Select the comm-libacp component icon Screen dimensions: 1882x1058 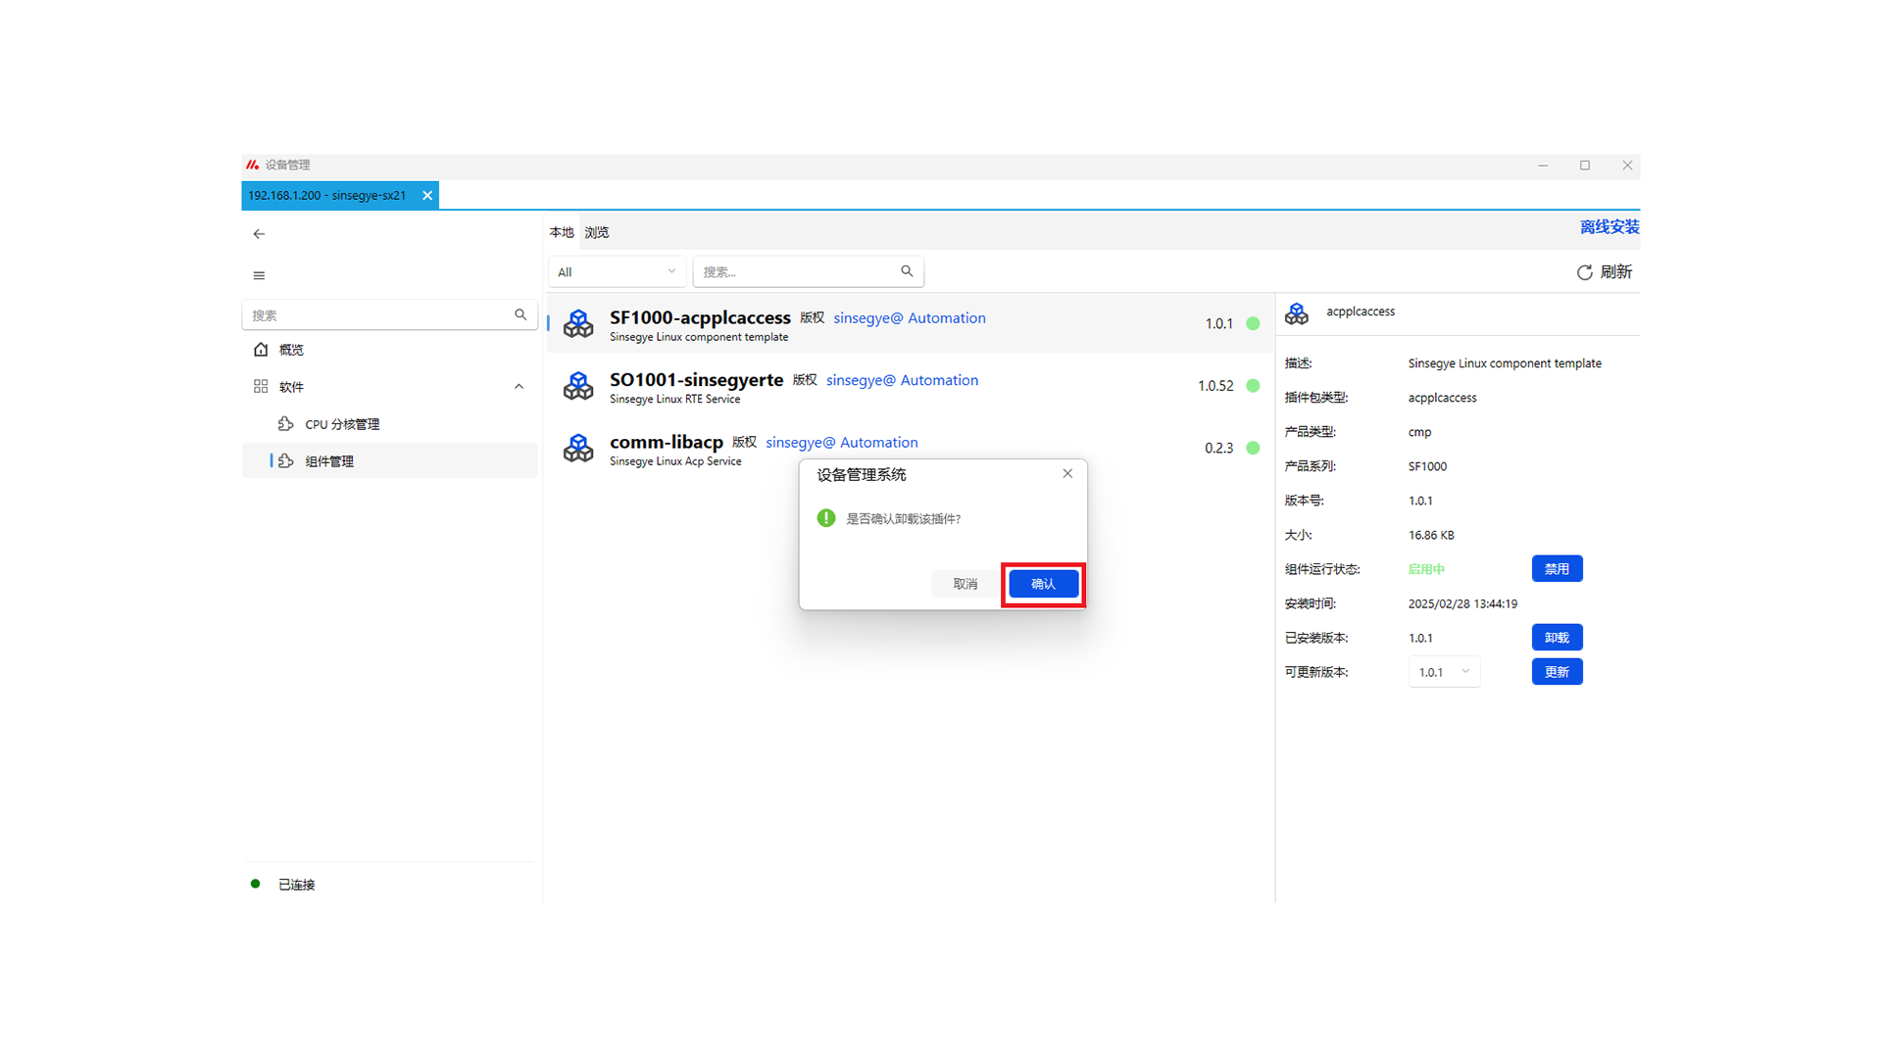pyautogui.click(x=578, y=448)
